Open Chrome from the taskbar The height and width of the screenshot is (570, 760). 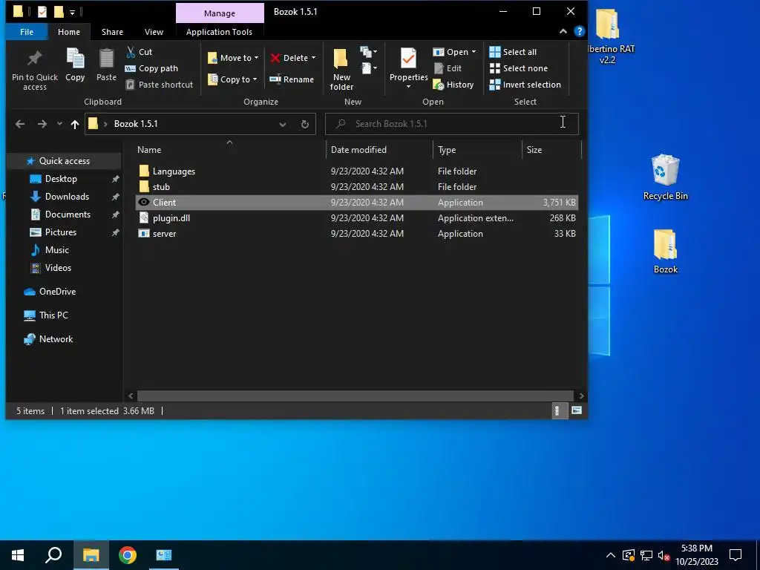128,555
